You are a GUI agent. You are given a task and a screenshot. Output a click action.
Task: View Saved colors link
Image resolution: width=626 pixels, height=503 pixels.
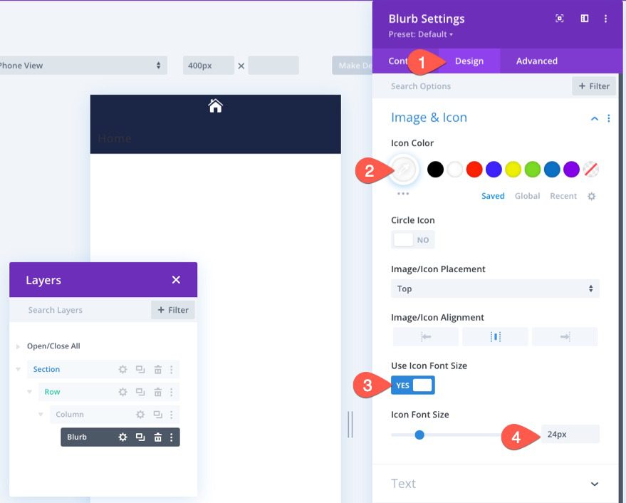point(492,195)
